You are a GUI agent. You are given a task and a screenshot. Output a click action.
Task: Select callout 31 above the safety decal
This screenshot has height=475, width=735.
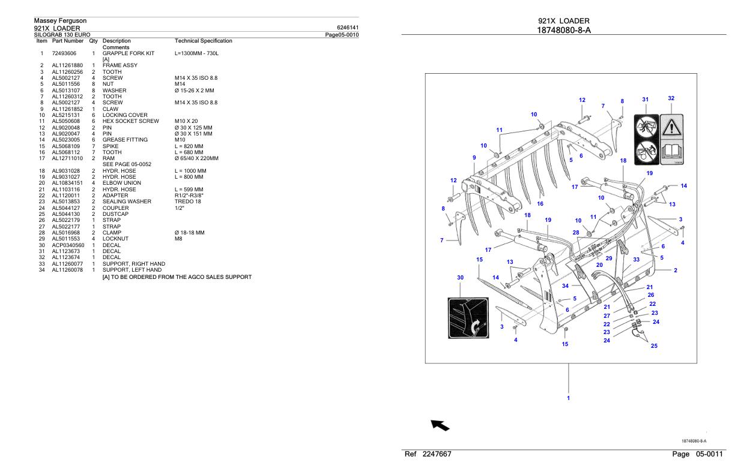click(645, 99)
